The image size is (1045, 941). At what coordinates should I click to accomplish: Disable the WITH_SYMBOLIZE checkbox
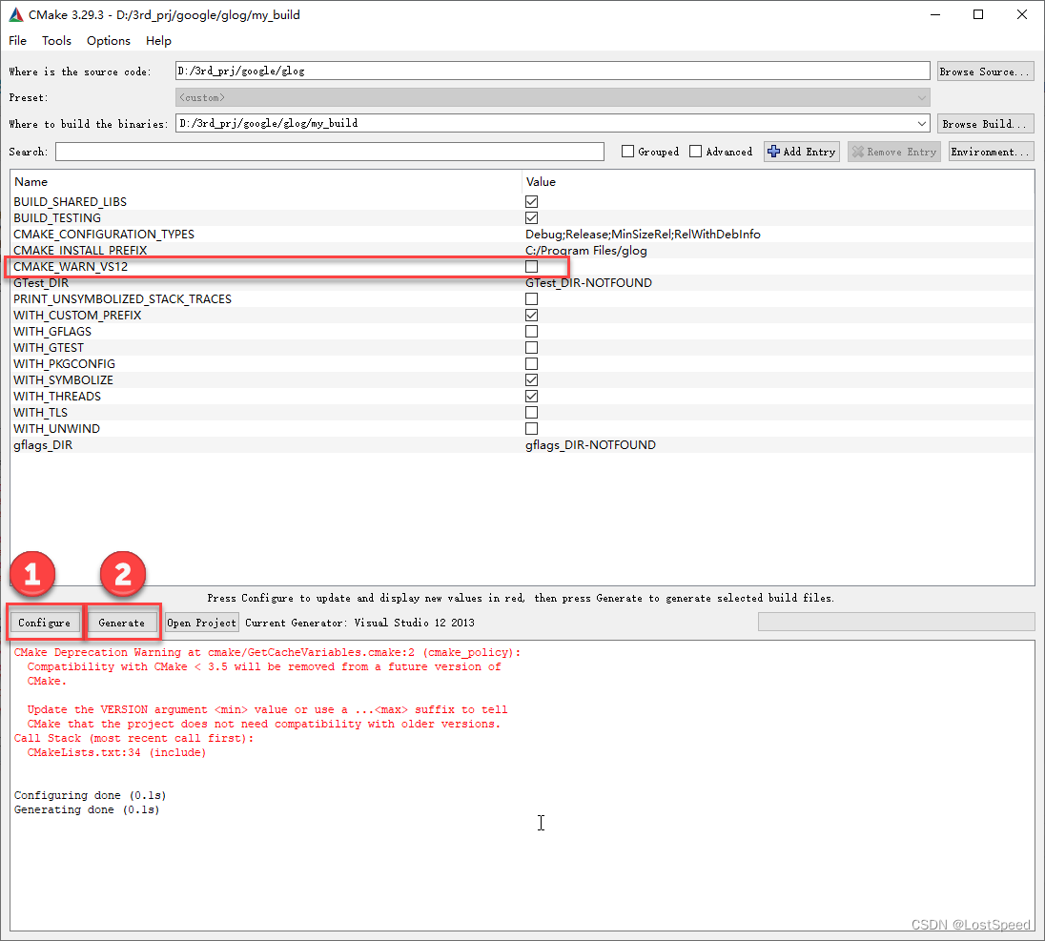531,379
